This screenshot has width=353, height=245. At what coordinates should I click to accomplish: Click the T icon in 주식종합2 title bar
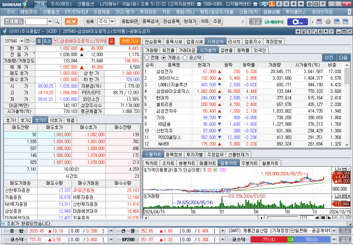(x=309, y=32)
